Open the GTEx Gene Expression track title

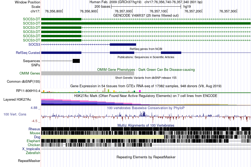[146, 86]
